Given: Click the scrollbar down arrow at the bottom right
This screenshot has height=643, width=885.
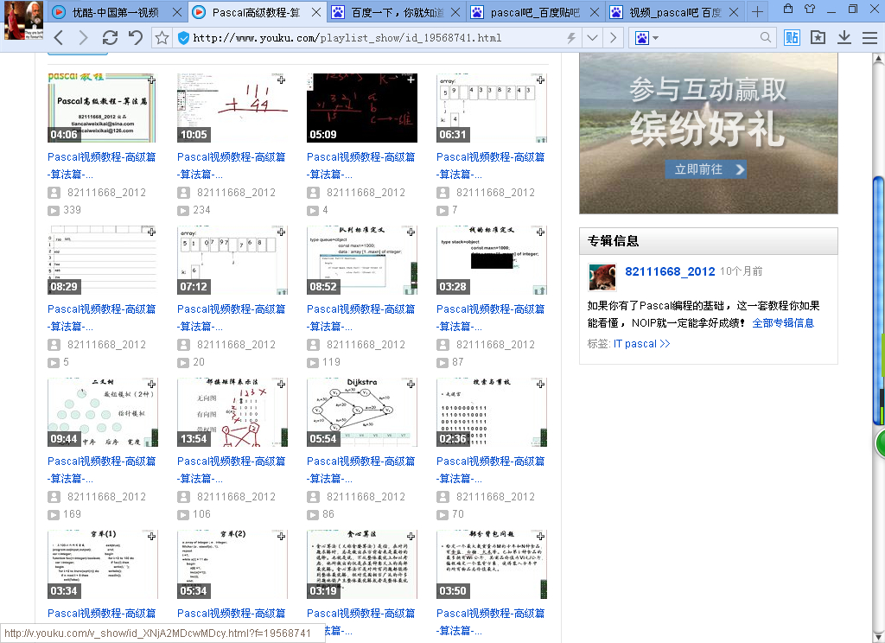Looking at the screenshot, I should (879, 637).
